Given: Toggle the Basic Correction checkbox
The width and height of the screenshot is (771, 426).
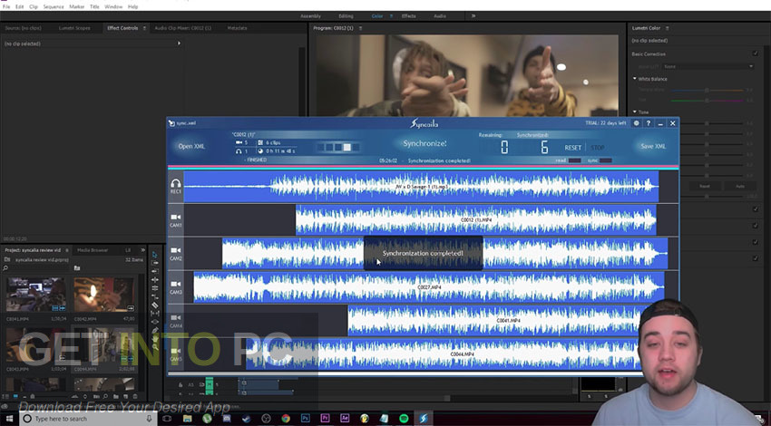Looking at the screenshot, I should click(x=756, y=53).
